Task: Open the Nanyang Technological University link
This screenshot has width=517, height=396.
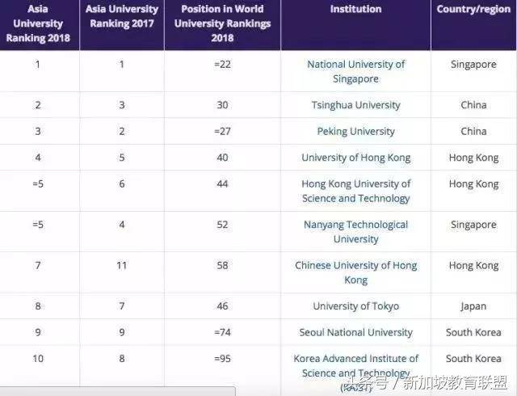Action: pos(355,231)
